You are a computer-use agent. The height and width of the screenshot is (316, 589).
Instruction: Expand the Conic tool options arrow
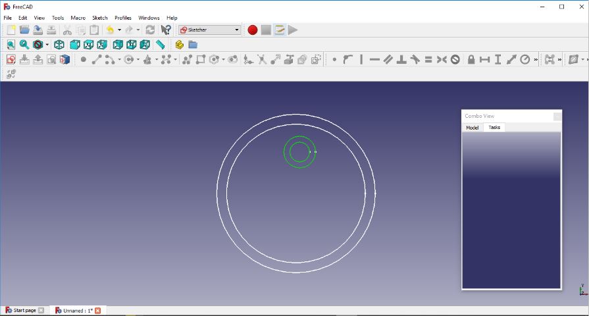coord(157,59)
